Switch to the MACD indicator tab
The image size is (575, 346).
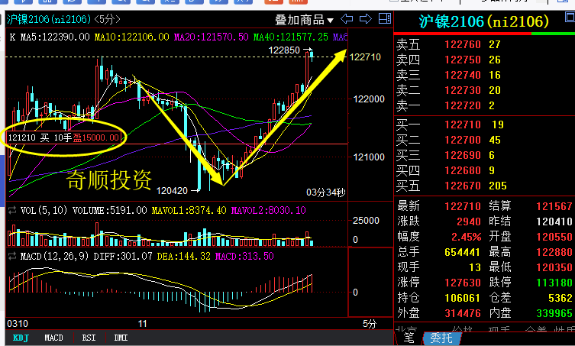[x=53, y=337]
